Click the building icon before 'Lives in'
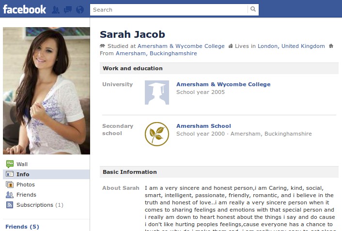Image resolution: width=342 pixels, height=231 pixels. pos(230,46)
